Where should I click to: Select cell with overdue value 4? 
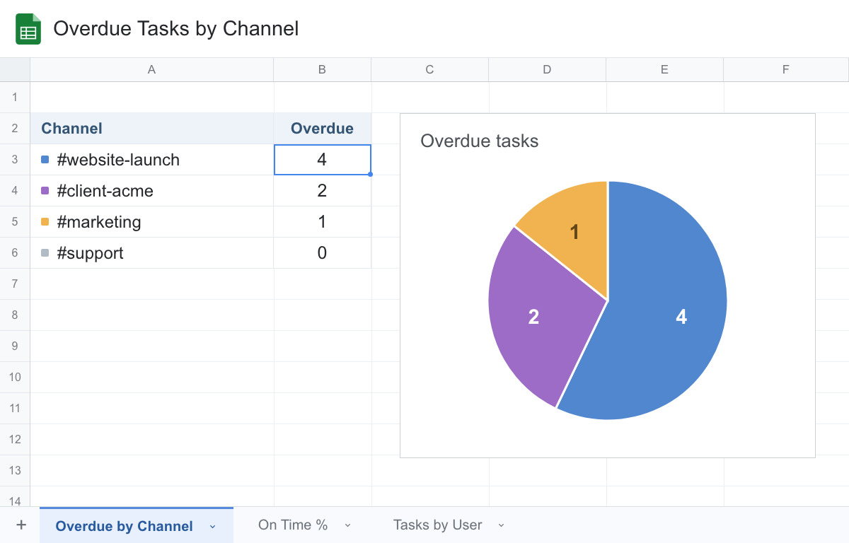pyautogui.click(x=322, y=160)
